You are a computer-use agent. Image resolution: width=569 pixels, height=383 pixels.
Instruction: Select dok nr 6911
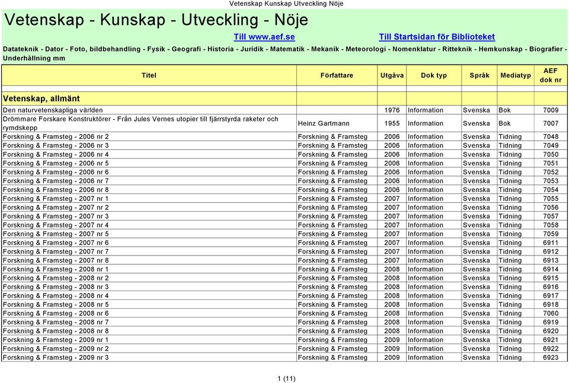[551, 242]
